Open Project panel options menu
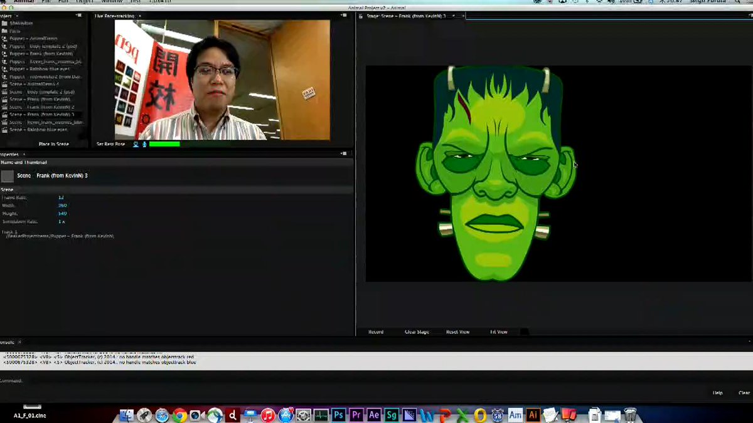The image size is (753, 423). (79, 15)
